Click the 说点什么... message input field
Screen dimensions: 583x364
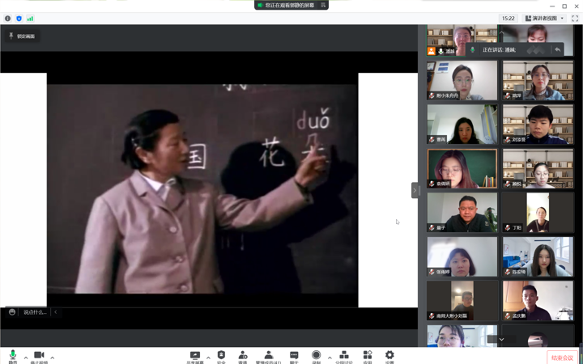point(35,312)
